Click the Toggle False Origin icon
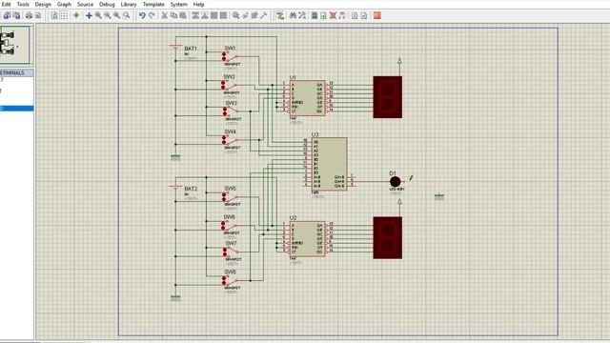Screen dimensions: 610x343 (76, 15)
